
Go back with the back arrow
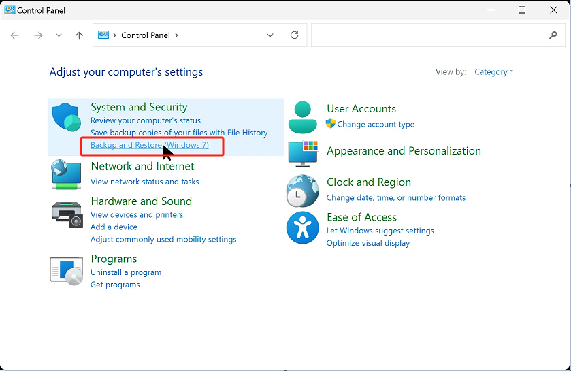pos(14,35)
